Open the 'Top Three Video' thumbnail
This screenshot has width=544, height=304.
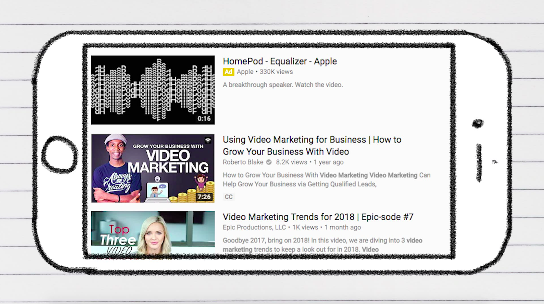click(x=153, y=233)
